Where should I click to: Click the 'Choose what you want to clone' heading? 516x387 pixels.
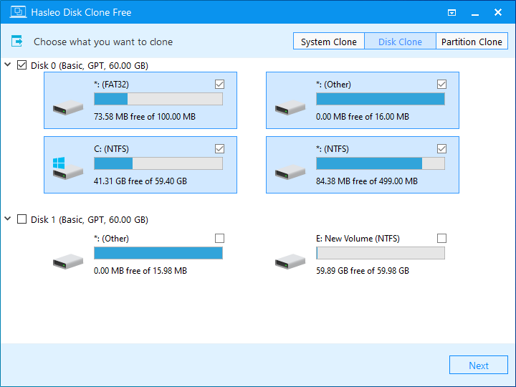click(x=103, y=42)
